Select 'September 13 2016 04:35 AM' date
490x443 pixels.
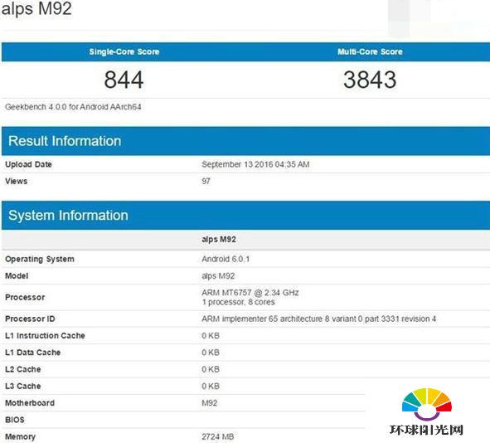tap(255, 164)
